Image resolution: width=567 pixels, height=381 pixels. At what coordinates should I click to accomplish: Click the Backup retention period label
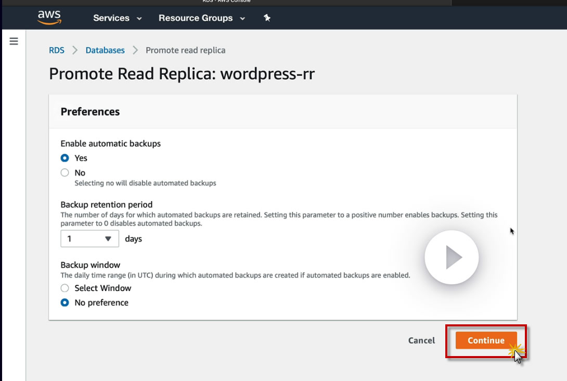point(107,205)
